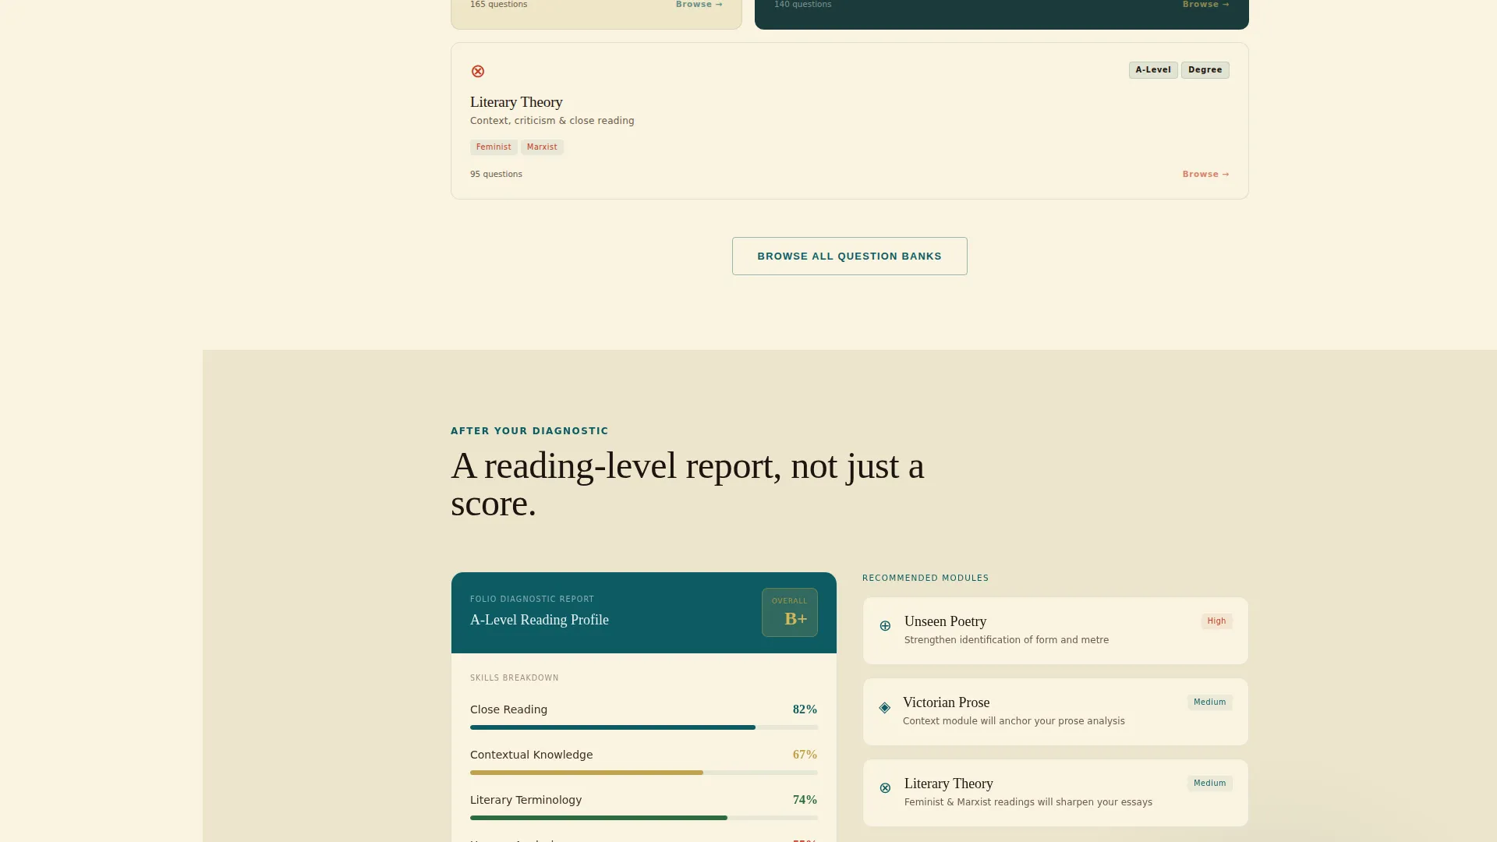
Task: Click Browse All Question Banks button
Action: (849, 256)
